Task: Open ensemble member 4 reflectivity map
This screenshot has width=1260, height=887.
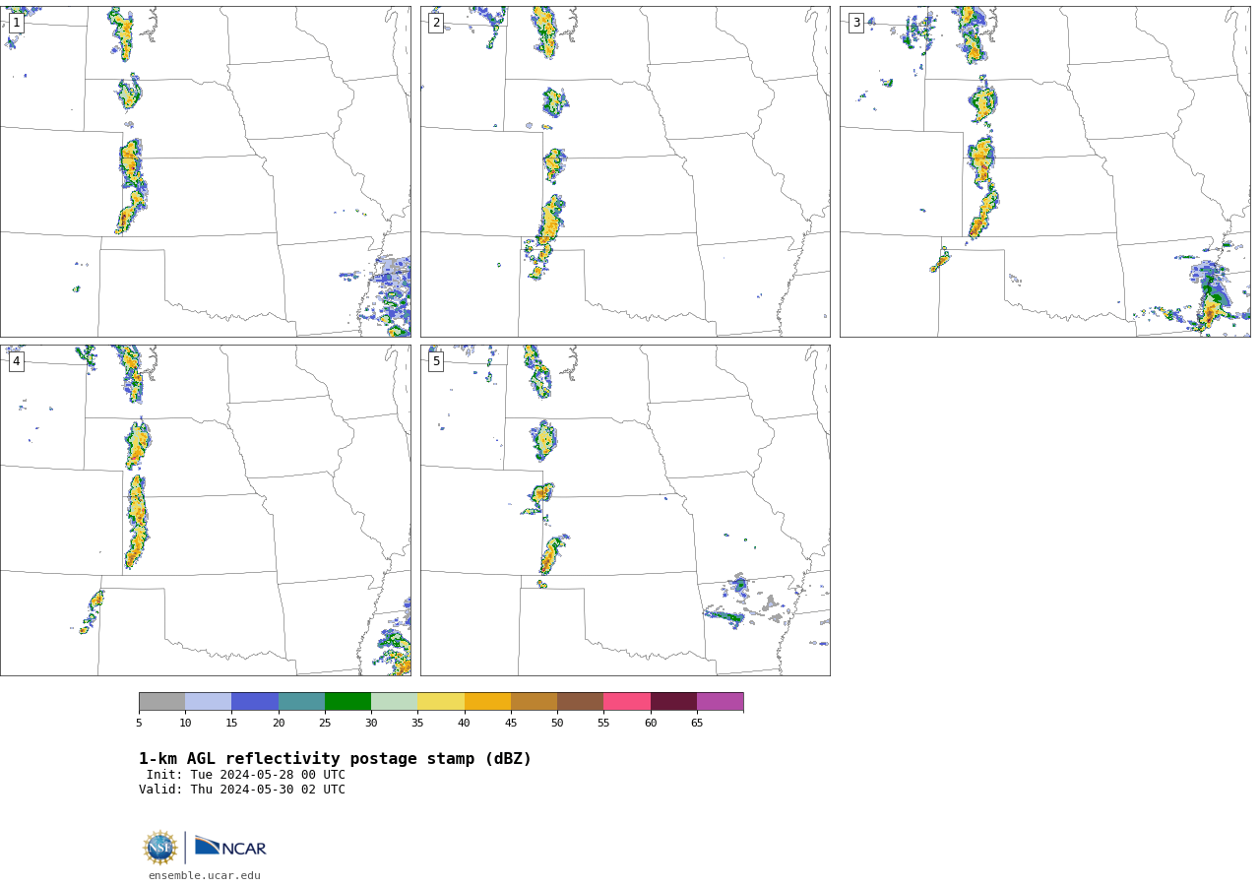Action: (205, 510)
